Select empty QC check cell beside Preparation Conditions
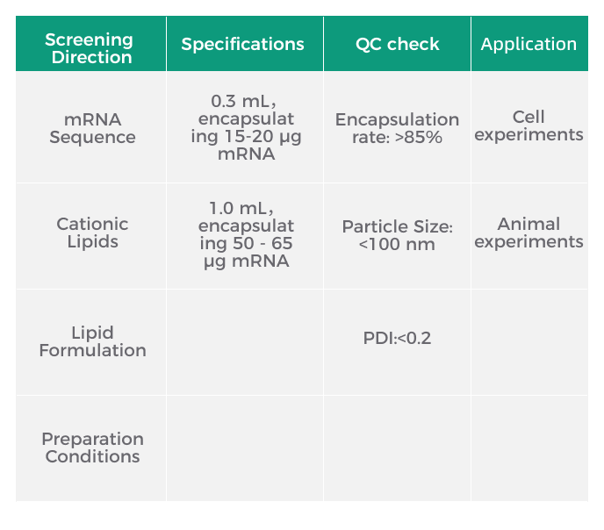 [x=397, y=448]
